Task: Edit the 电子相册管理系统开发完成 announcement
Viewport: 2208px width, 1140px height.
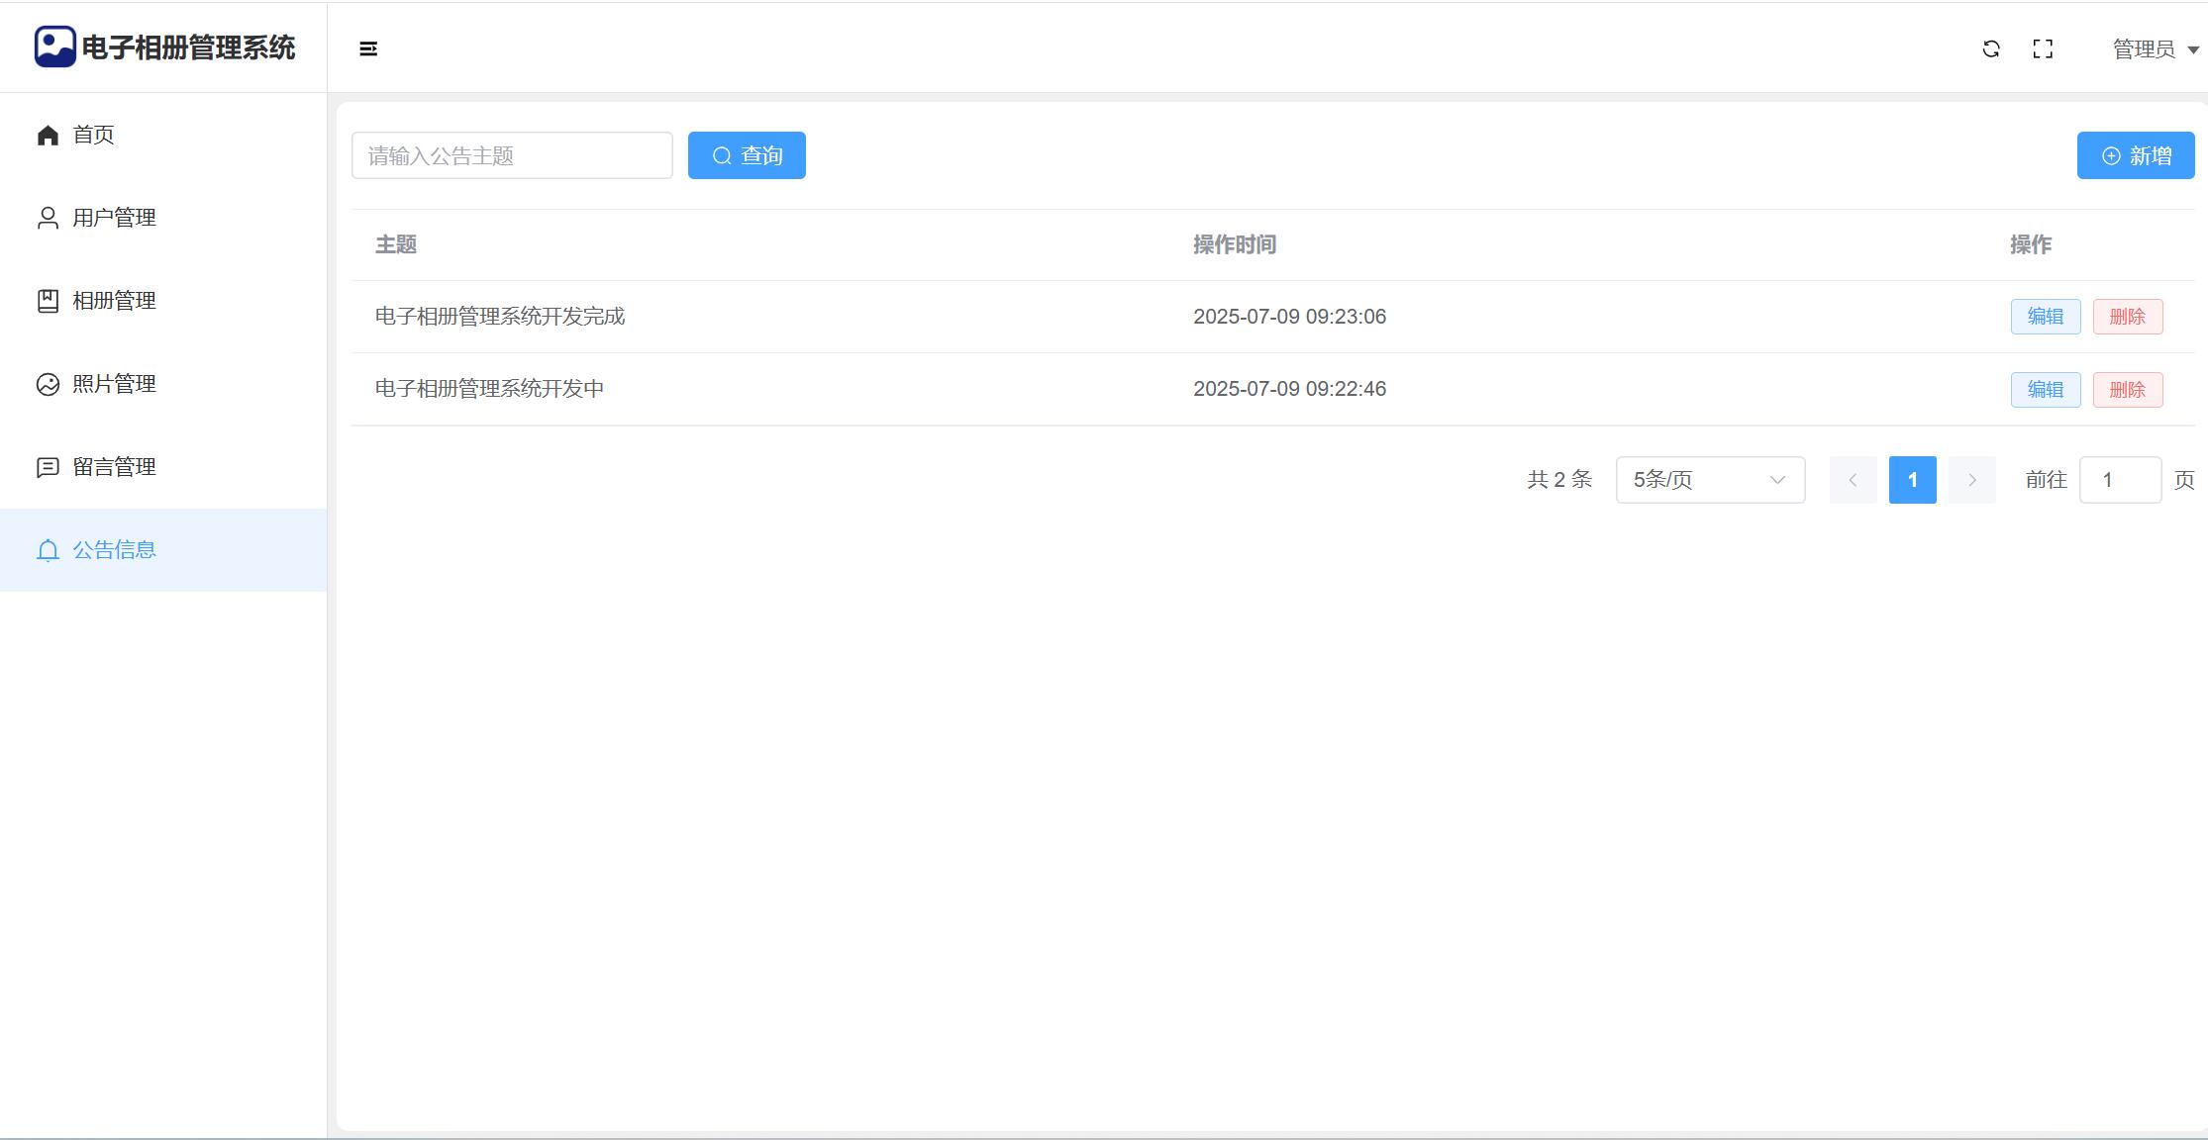Action: 2045,317
